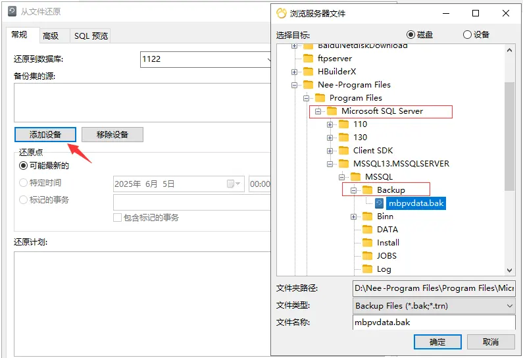Click the 文件名称 input field
The width and height of the screenshot is (523, 358).
(x=434, y=322)
